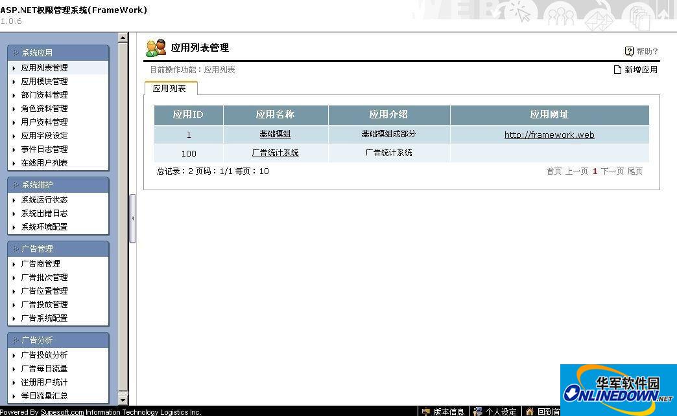The width and height of the screenshot is (677, 416).
Task: Open 广告批次管理 in the sidebar
Action: coord(45,278)
